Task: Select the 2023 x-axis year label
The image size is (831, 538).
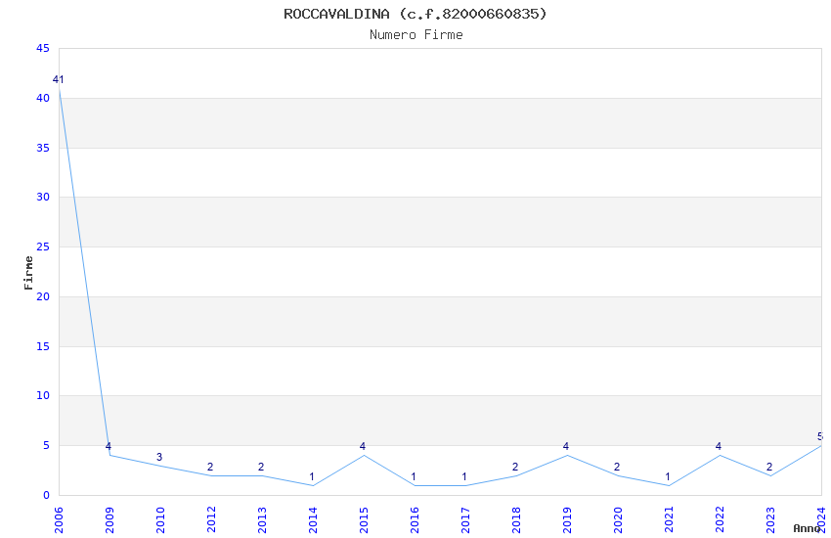Action: tap(771, 519)
